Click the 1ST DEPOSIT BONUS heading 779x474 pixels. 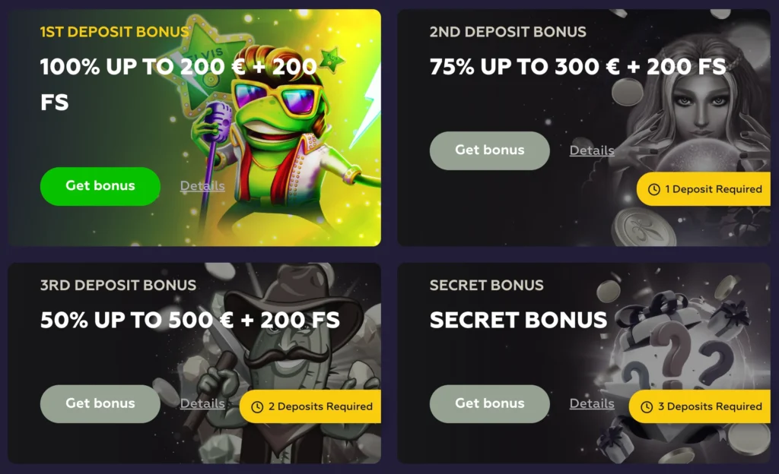[x=114, y=32]
